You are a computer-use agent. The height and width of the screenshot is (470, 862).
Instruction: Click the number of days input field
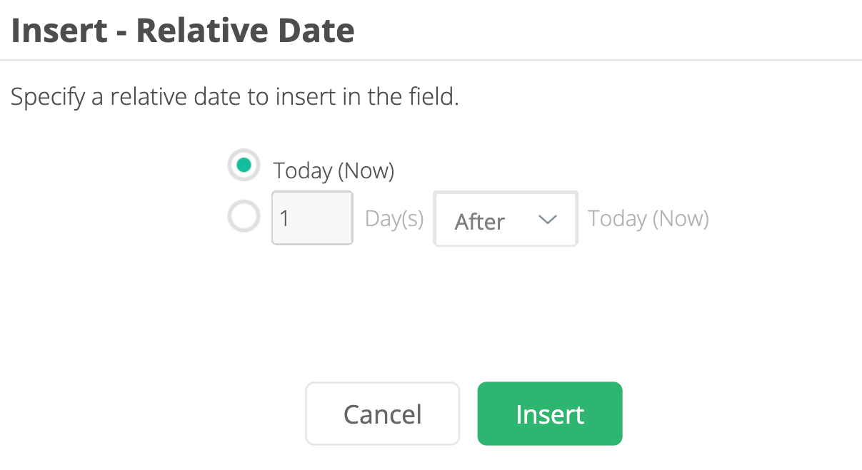click(312, 218)
